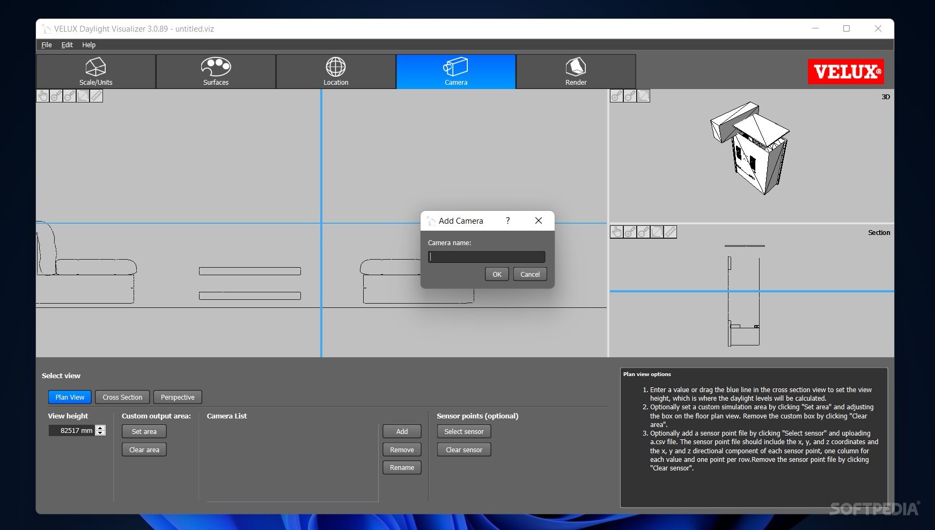This screenshot has width=935, height=530.
Task: Switch to Perspective view
Action: 178,397
